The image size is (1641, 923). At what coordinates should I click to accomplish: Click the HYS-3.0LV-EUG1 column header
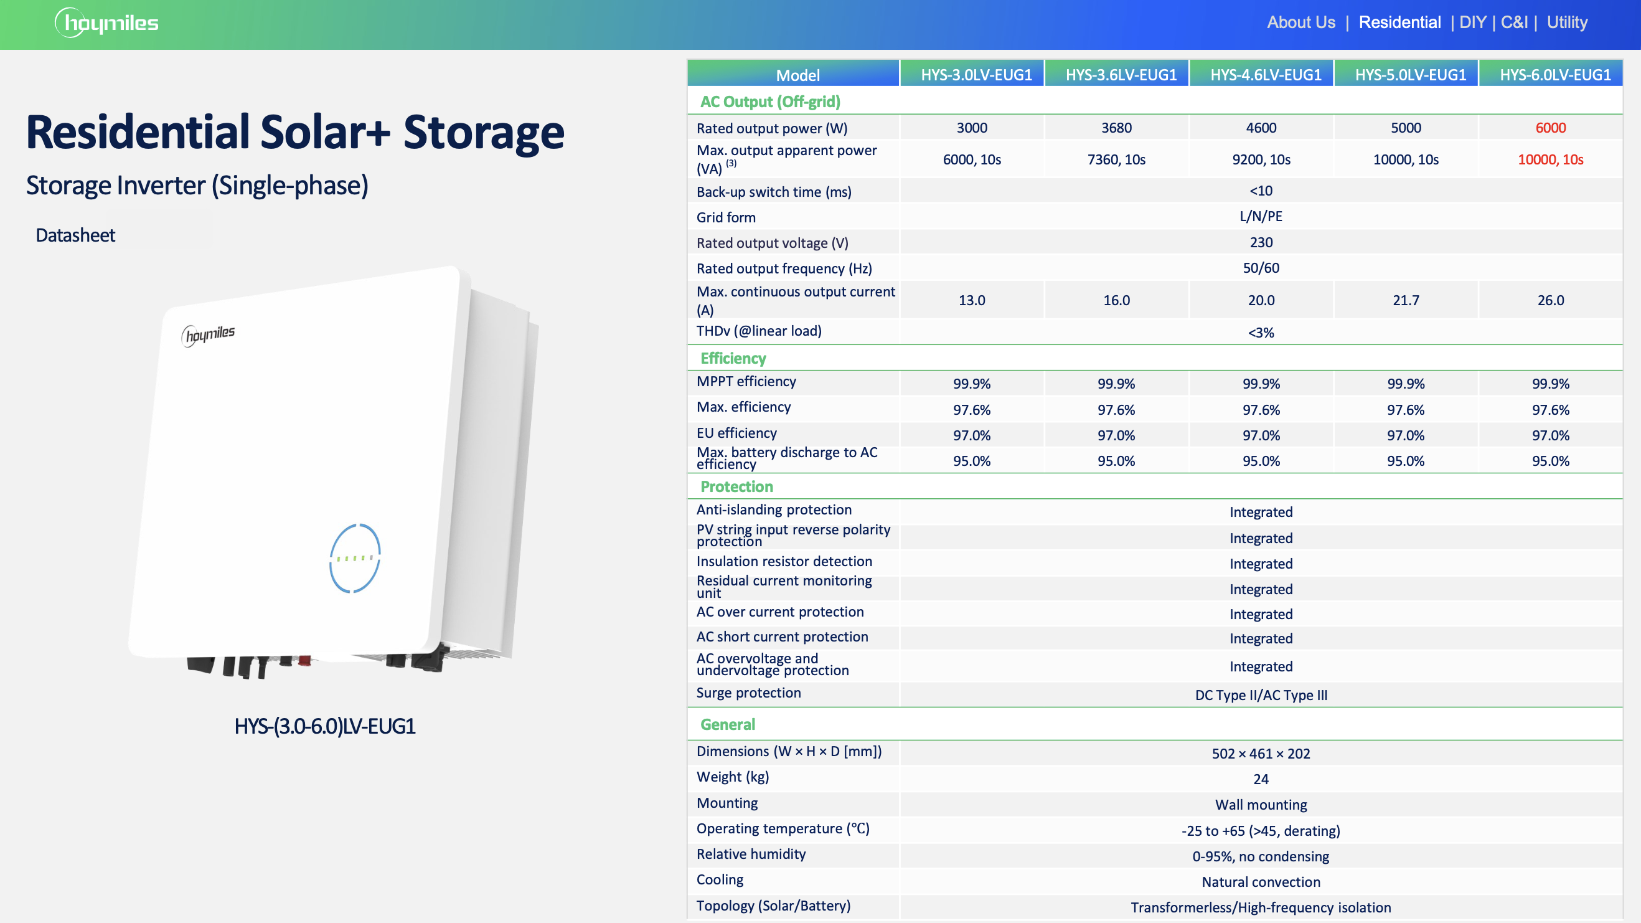click(x=976, y=75)
